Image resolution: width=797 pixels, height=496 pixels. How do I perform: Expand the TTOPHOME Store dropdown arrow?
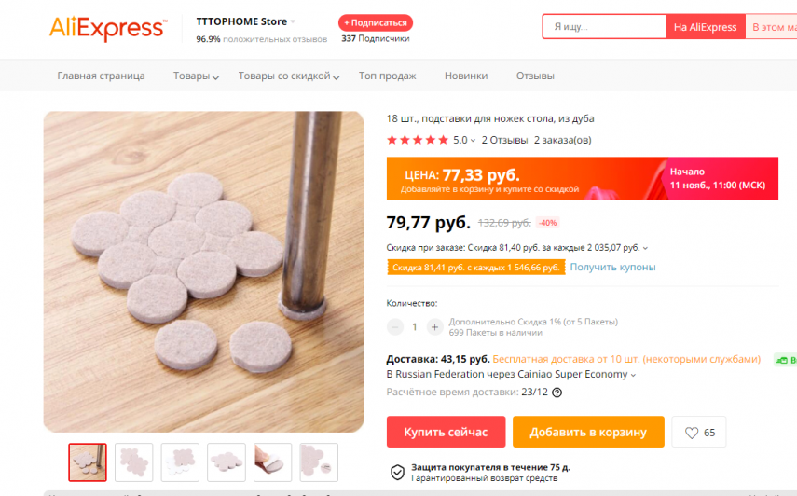pos(293,21)
